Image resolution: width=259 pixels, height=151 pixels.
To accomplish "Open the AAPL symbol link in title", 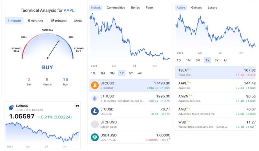I will pyautogui.click(x=69, y=10).
